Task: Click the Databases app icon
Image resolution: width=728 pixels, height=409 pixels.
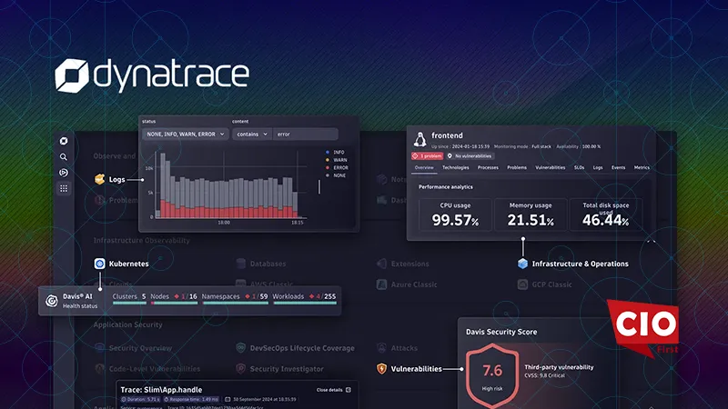Action: (x=240, y=264)
